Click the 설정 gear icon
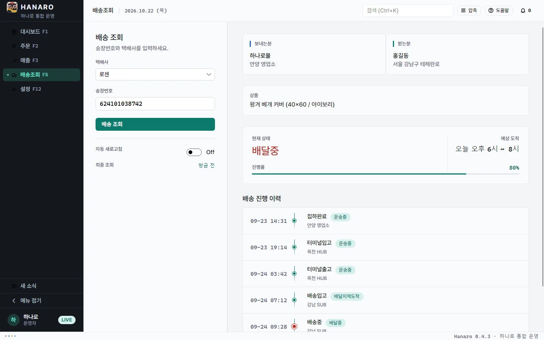Screen dimensions: 544x340 tap(14, 89)
